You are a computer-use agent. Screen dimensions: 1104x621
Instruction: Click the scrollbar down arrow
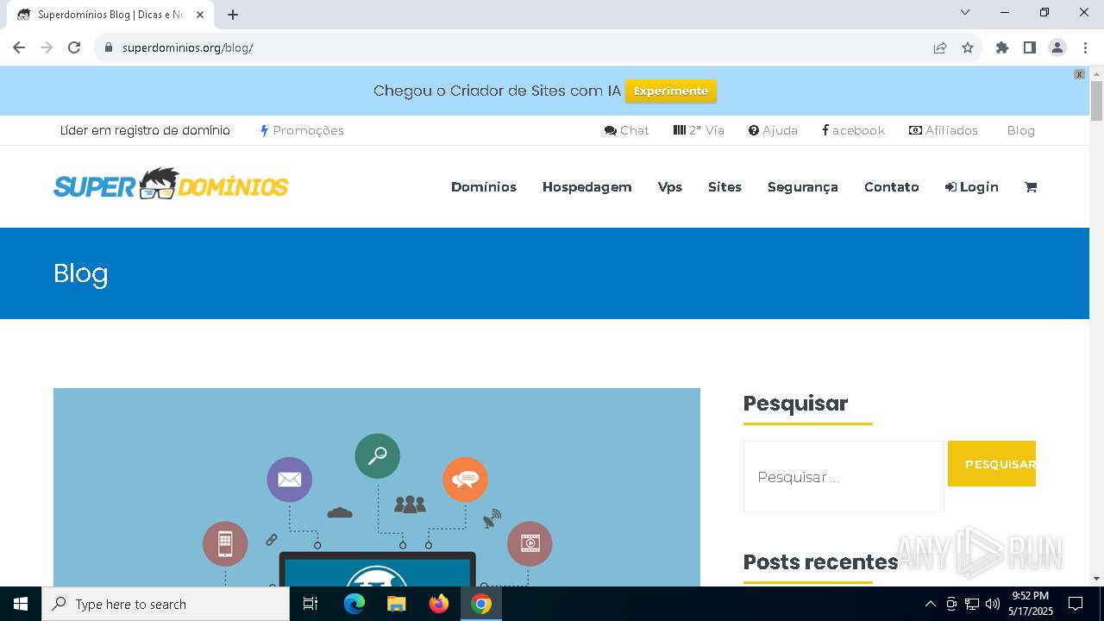pyautogui.click(x=1096, y=579)
